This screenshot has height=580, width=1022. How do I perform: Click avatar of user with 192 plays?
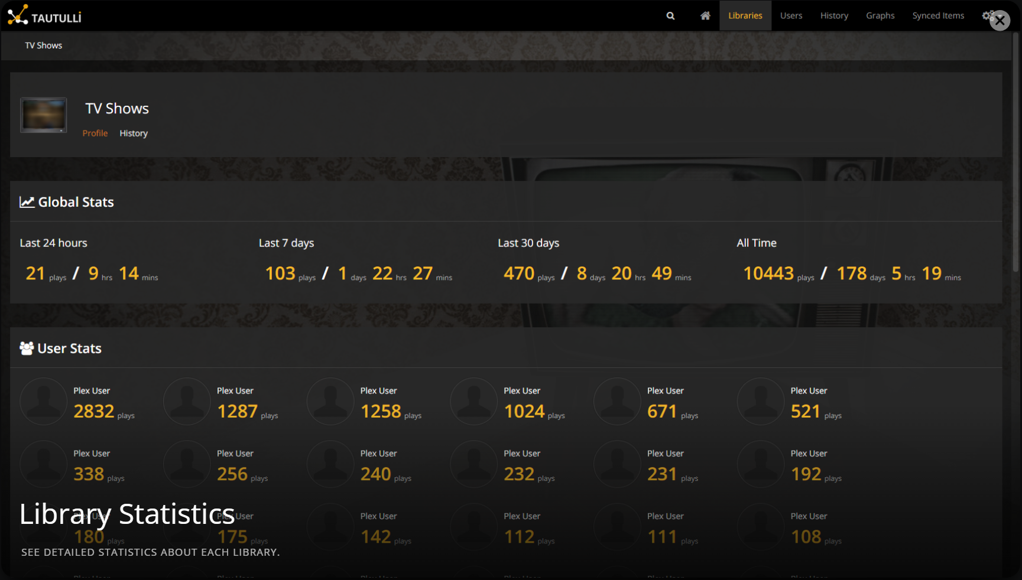761,464
